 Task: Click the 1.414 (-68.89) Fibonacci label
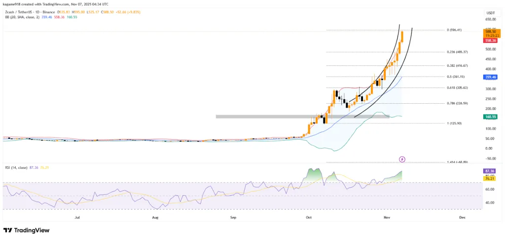tap(457, 162)
